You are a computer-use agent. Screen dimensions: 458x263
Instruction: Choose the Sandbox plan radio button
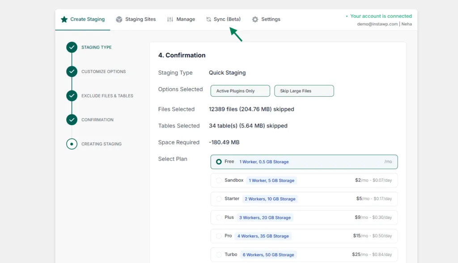tap(219, 180)
